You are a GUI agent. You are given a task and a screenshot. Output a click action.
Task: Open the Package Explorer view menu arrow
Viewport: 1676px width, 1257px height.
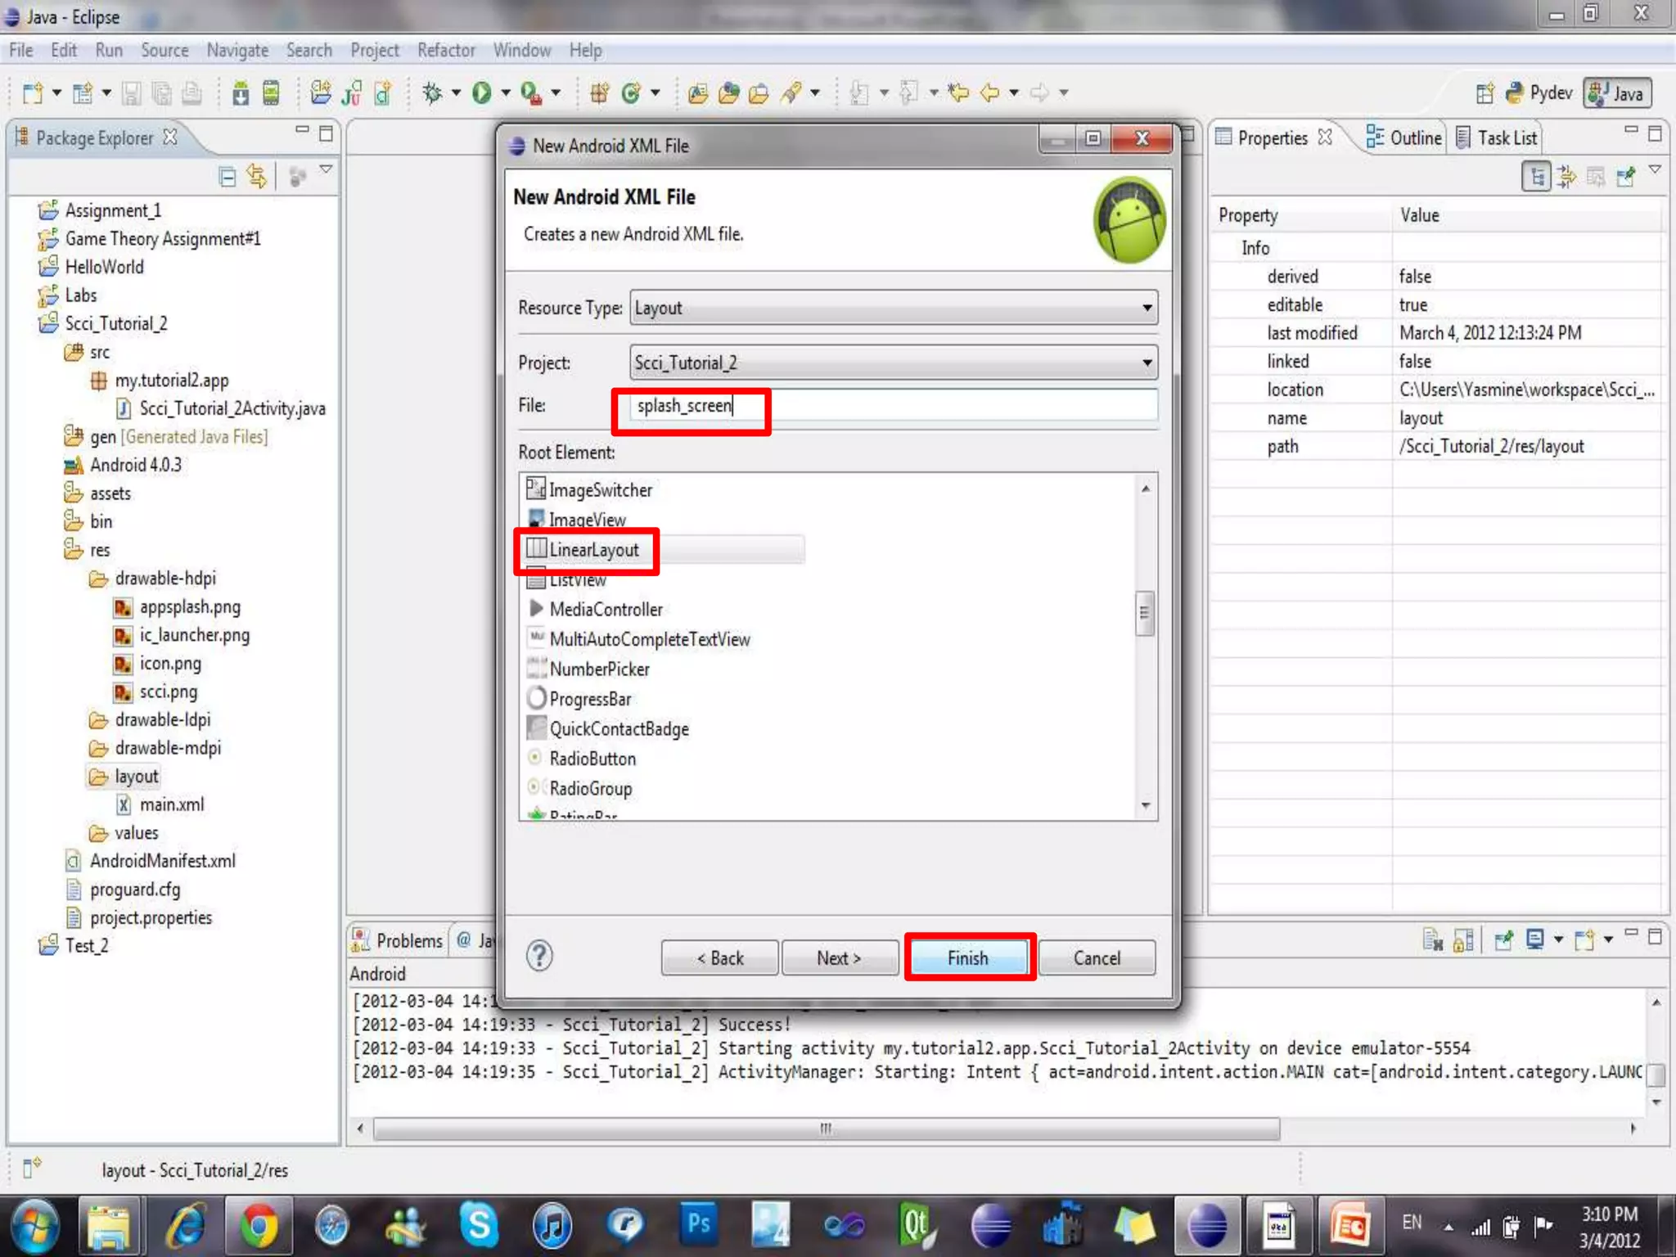(326, 169)
